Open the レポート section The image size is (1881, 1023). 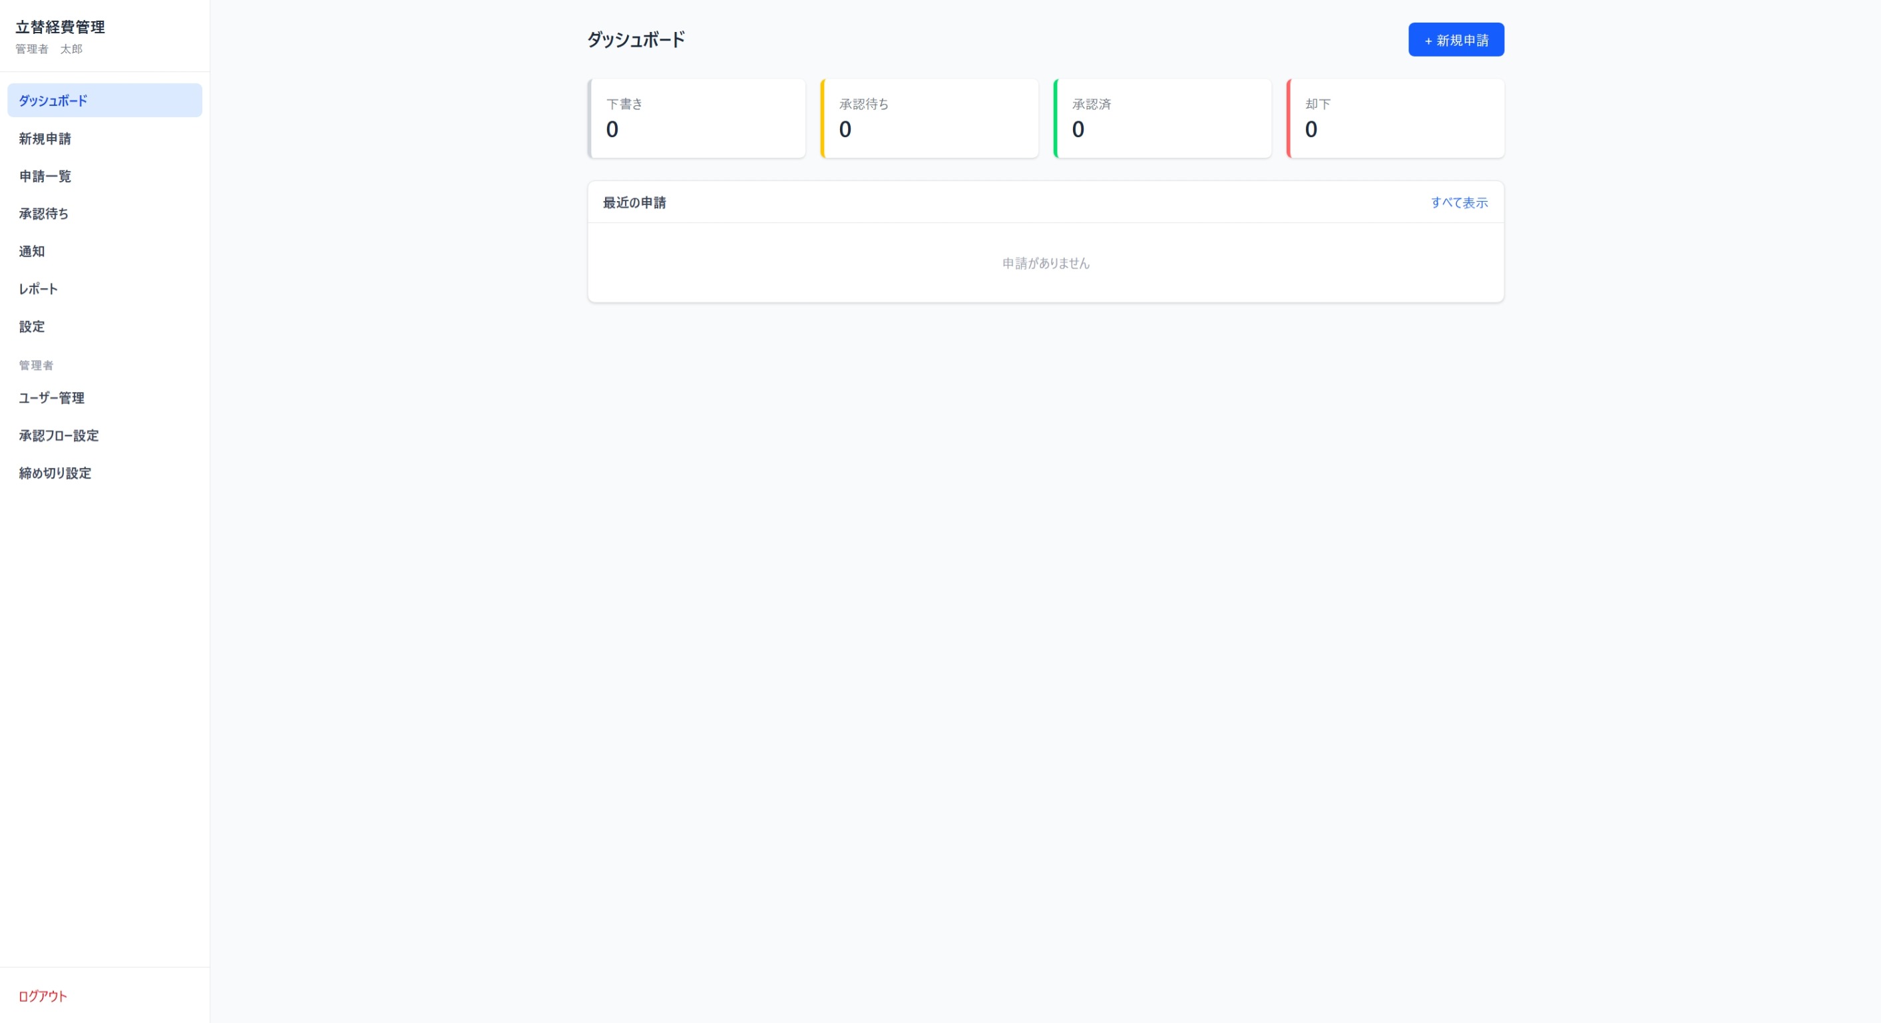(x=38, y=289)
